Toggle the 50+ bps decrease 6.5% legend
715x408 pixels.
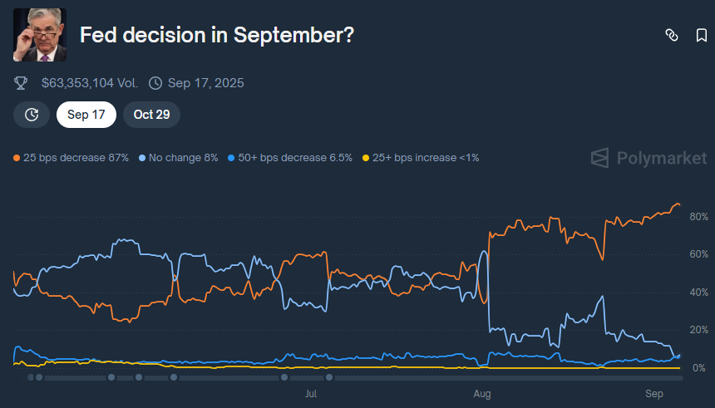pyautogui.click(x=290, y=158)
